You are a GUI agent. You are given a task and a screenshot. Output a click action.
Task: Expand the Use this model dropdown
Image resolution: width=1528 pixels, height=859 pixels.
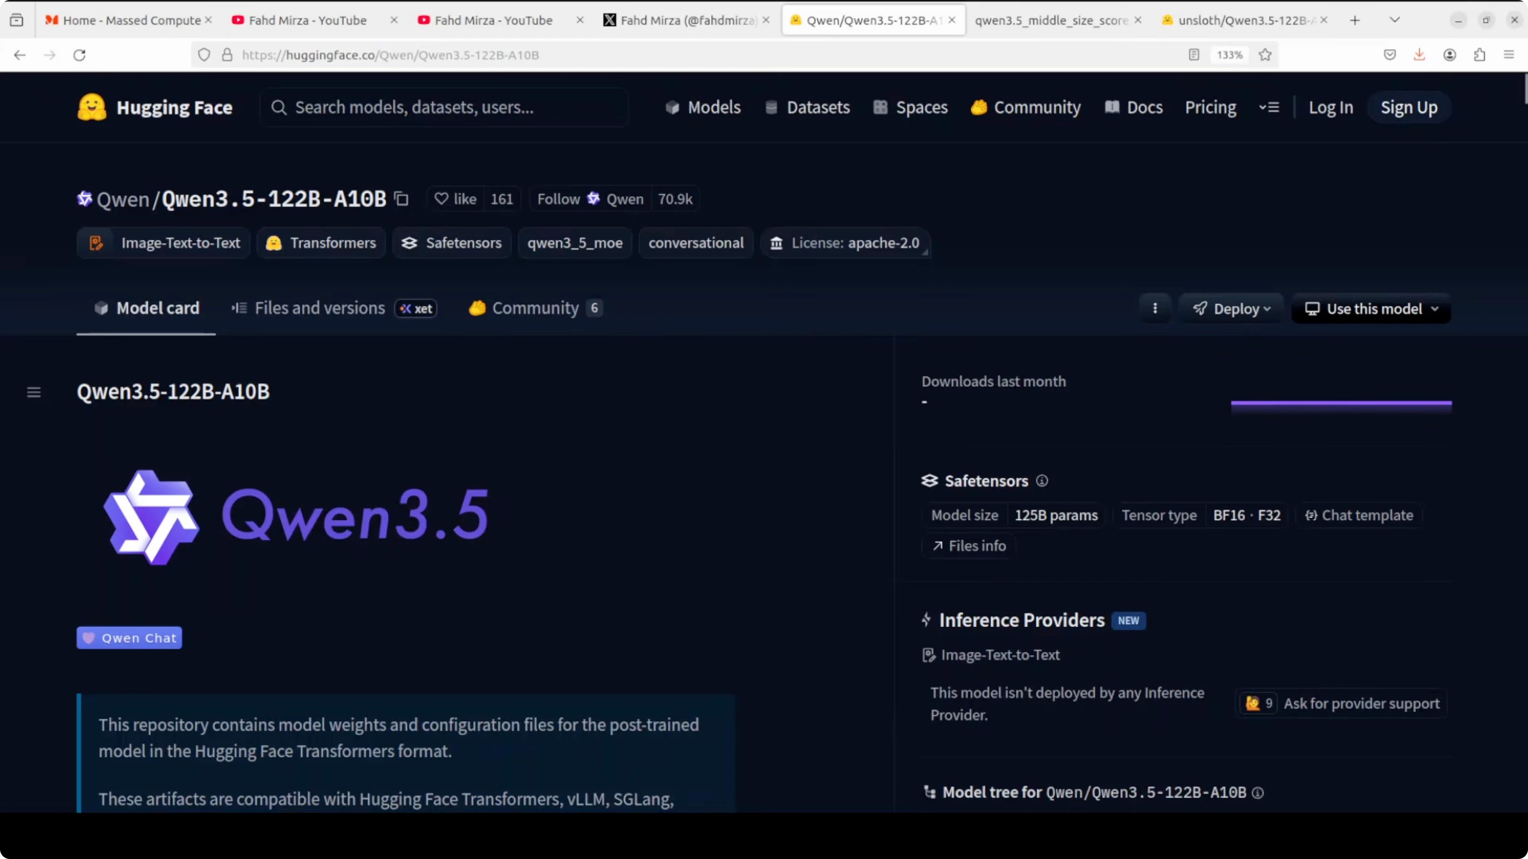pos(1371,308)
